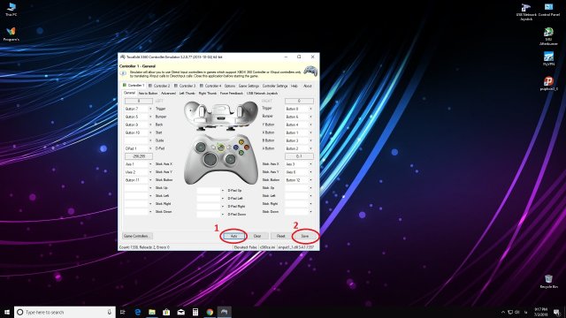This screenshot has height=318, width=566.
Task: Click the Clear button
Action: click(257, 236)
